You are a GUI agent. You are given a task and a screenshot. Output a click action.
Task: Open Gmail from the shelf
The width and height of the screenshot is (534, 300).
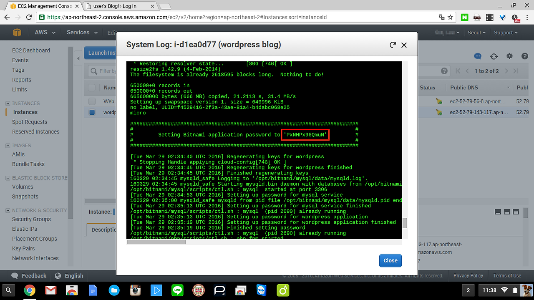point(51,290)
